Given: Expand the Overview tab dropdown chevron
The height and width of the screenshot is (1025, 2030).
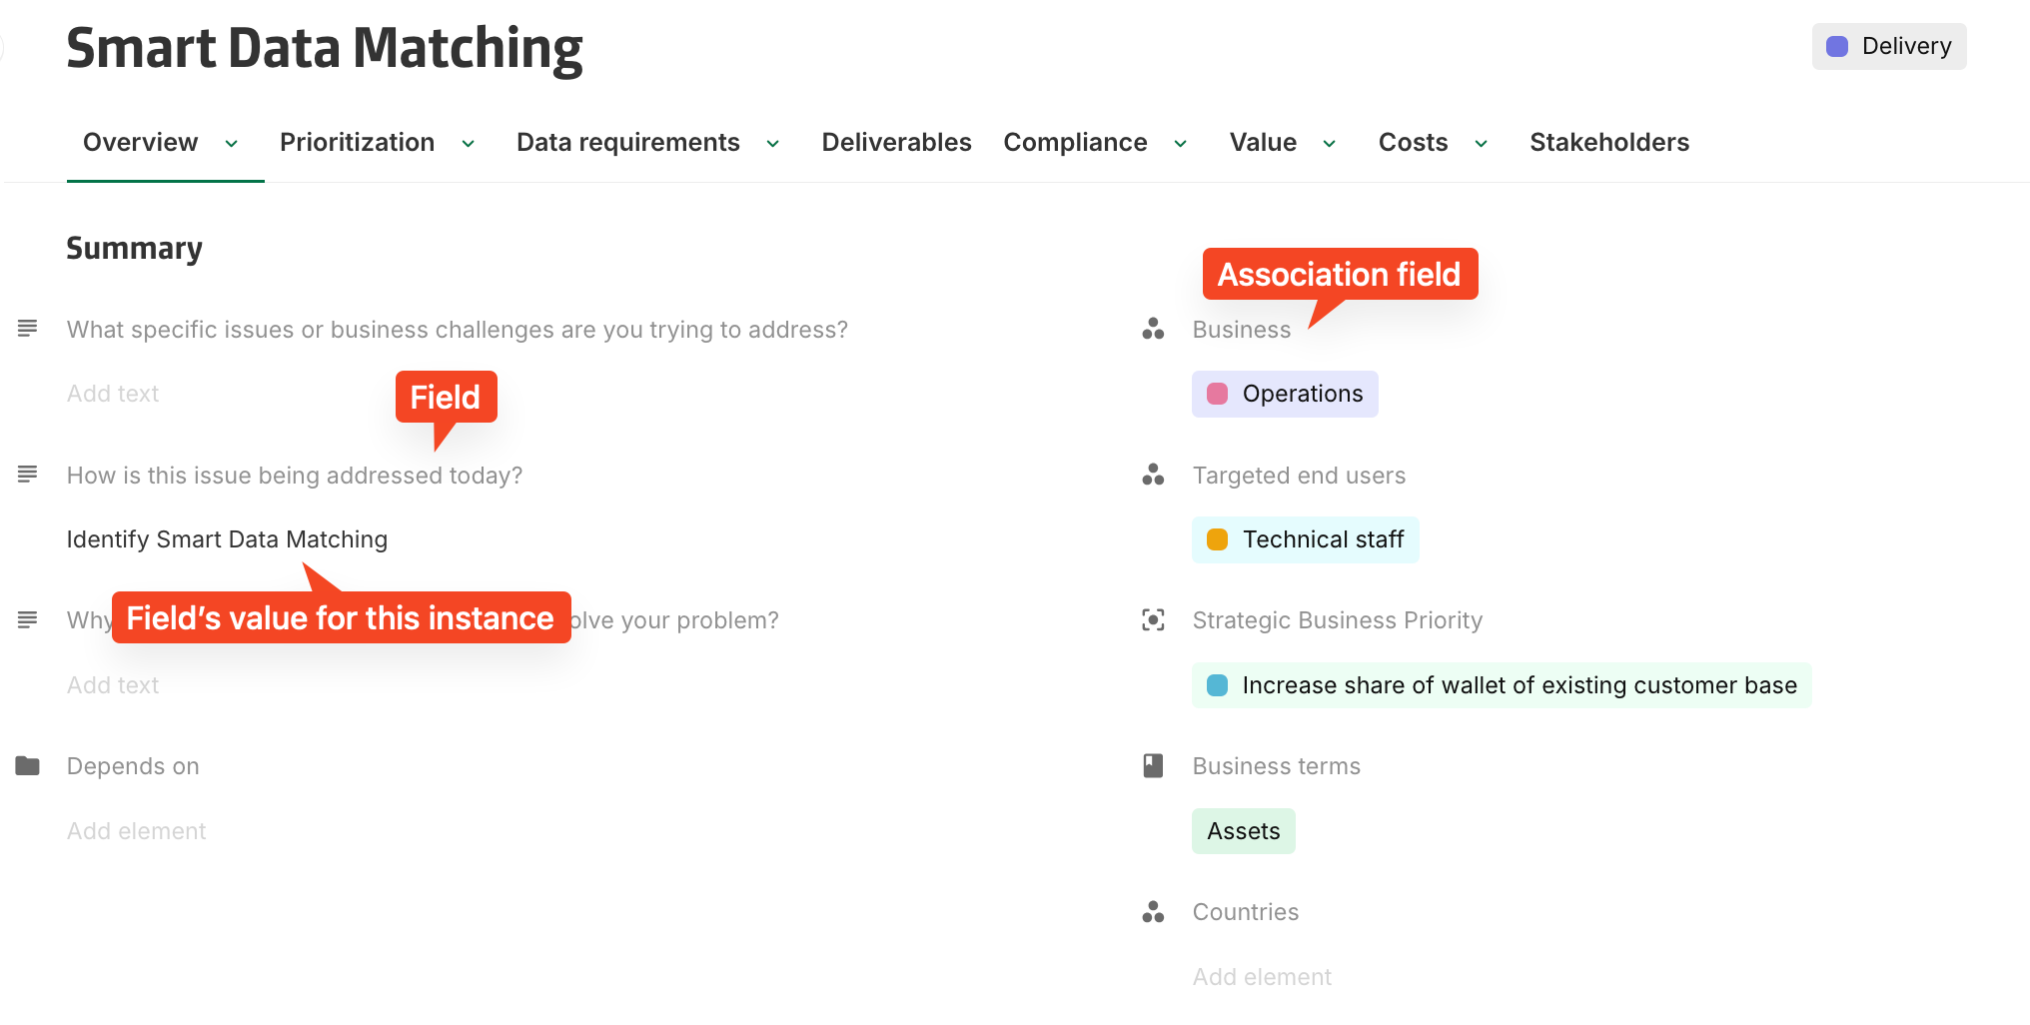Looking at the screenshot, I should (232, 144).
